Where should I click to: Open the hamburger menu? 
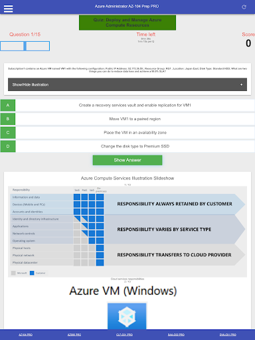pyautogui.click(x=8, y=9)
